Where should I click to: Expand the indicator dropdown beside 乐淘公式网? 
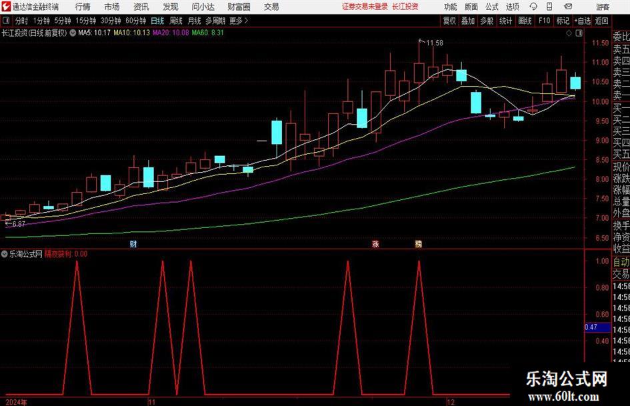[5, 253]
